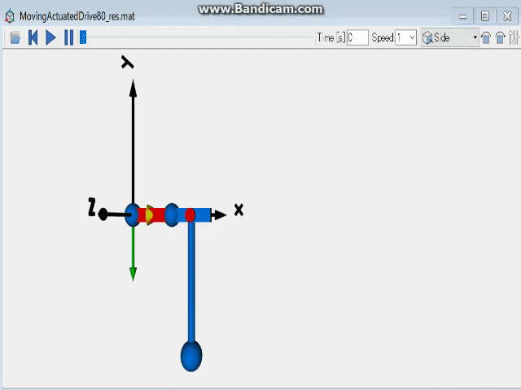Click the application icon in title bar
The height and width of the screenshot is (390, 521).
click(9, 16)
